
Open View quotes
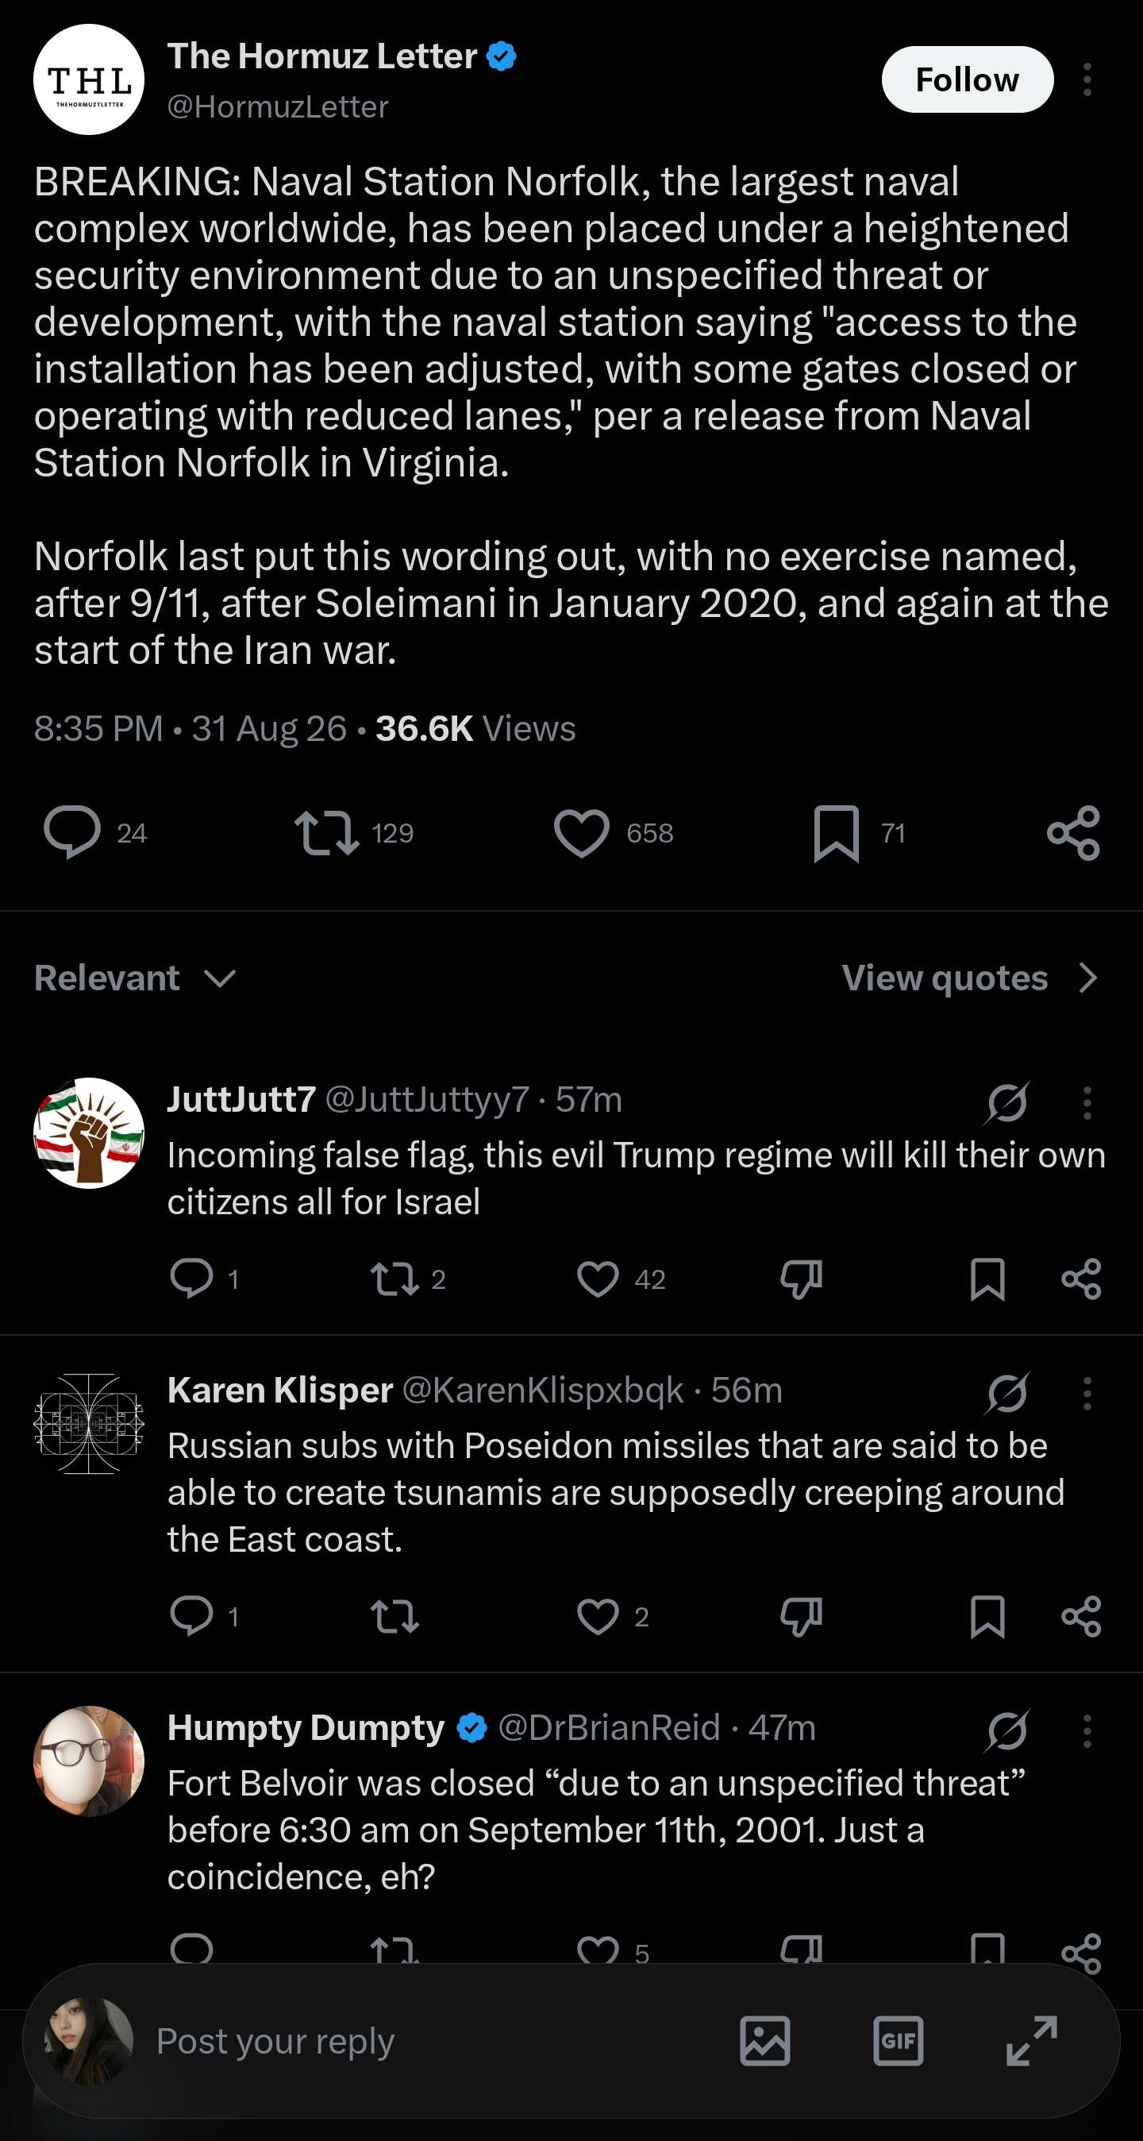coord(970,978)
